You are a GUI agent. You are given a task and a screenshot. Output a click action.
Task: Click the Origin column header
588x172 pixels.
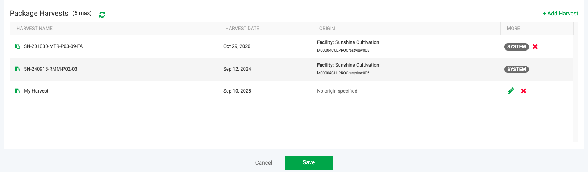(327, 28)
